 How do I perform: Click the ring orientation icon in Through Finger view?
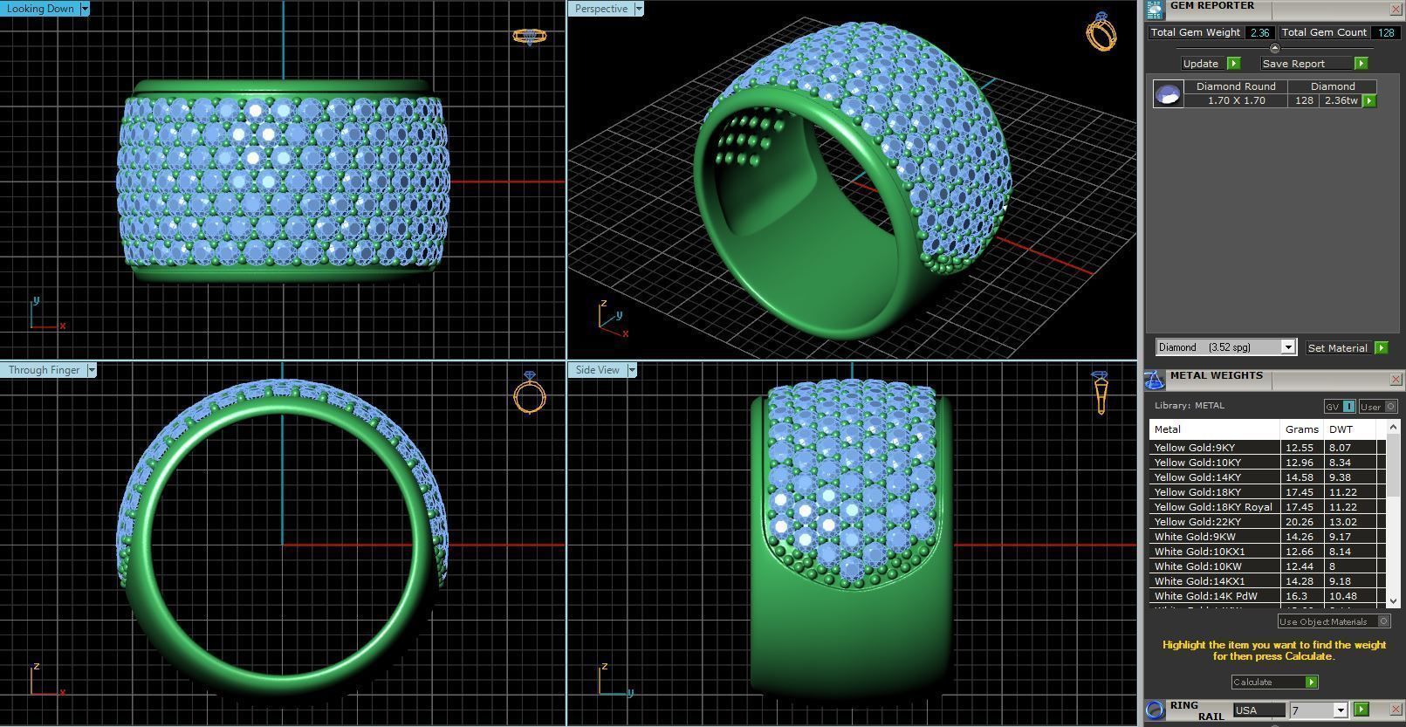tap(530, 393)
